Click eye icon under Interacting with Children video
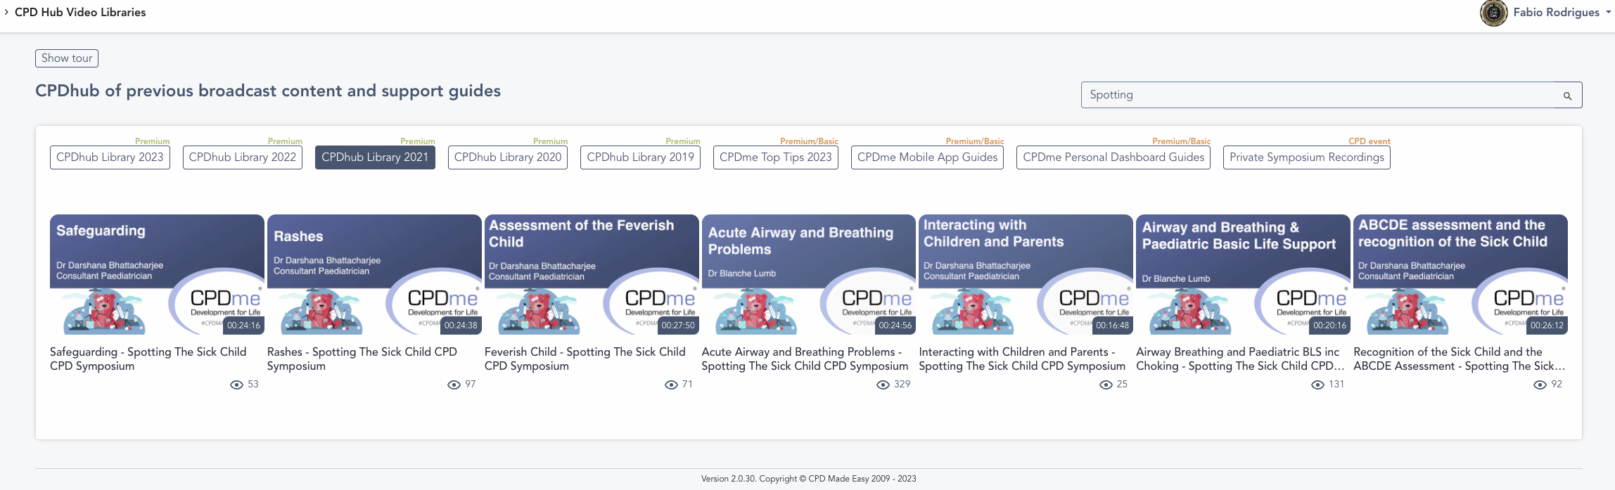1615x490 pixels. coord(1106,385)
